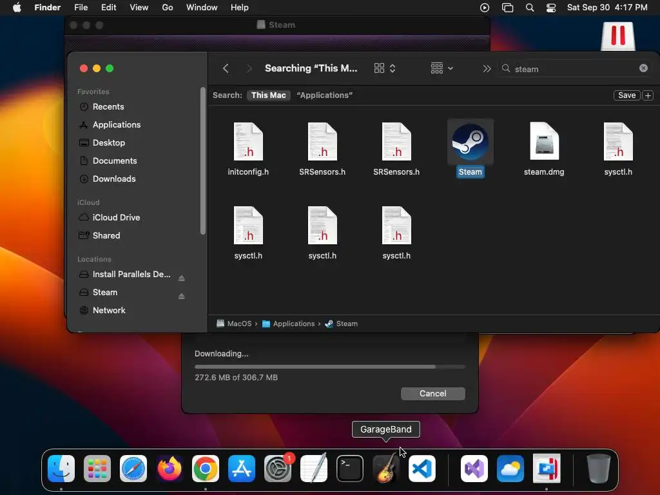This screenshot has height=495, width=660.
Task: Open the Trash from the Dock
Action: tap(599, 468)
